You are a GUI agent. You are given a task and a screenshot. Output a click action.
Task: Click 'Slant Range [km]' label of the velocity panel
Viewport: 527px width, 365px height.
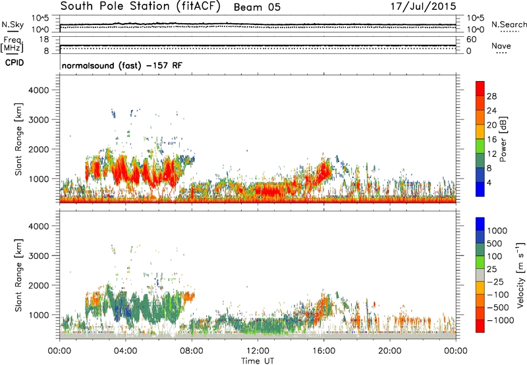(x=18, y=275)
